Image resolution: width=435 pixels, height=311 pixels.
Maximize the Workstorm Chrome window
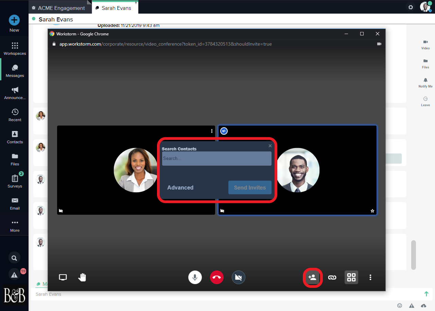362,34
